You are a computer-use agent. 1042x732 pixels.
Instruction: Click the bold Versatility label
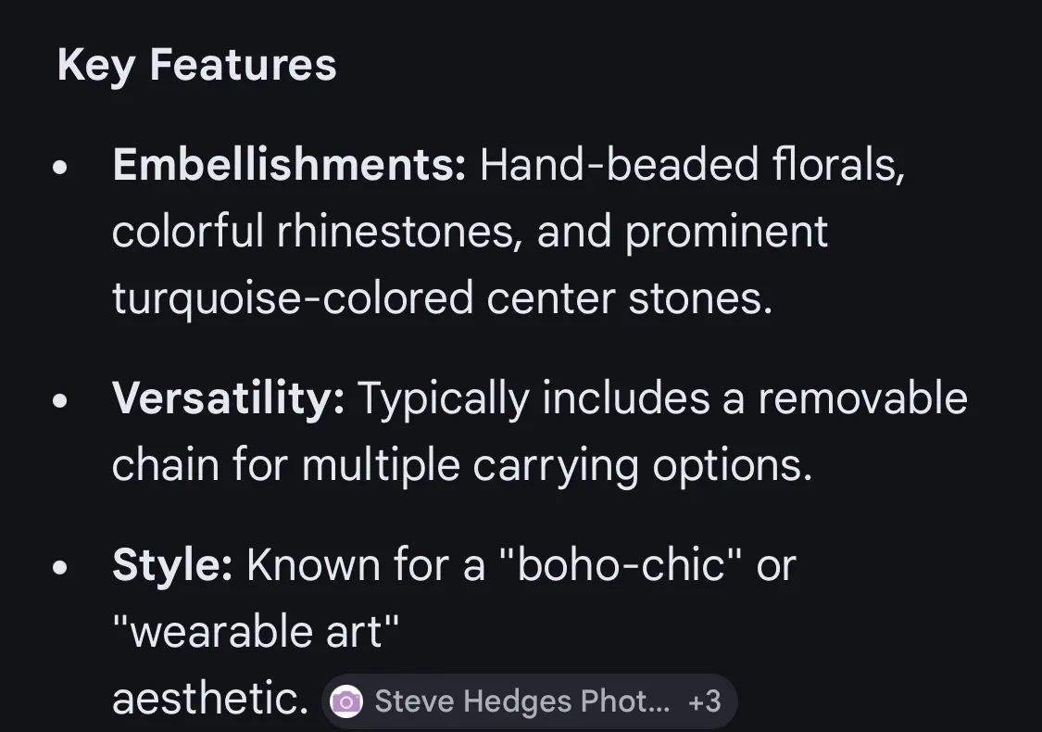[228, 399]
